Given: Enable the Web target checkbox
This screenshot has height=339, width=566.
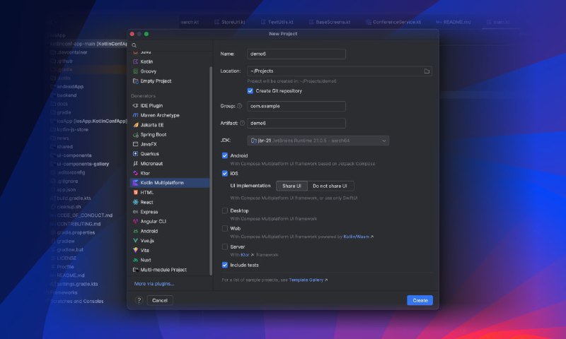Looking at the screenshot, I should (x=225, y=228).
